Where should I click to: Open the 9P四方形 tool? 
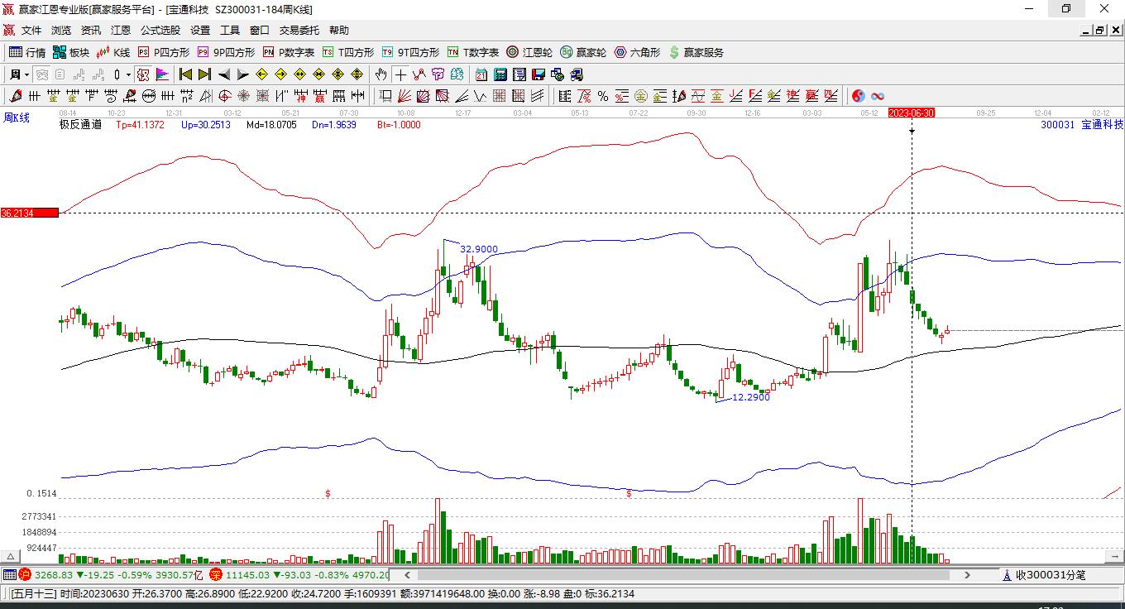tap(226, 52)
